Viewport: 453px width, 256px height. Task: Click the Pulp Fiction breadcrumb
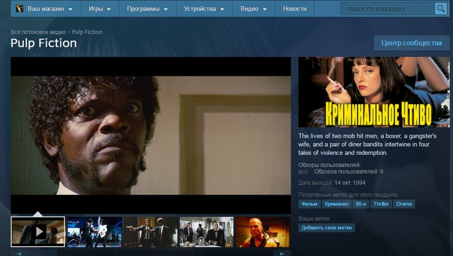87,32
